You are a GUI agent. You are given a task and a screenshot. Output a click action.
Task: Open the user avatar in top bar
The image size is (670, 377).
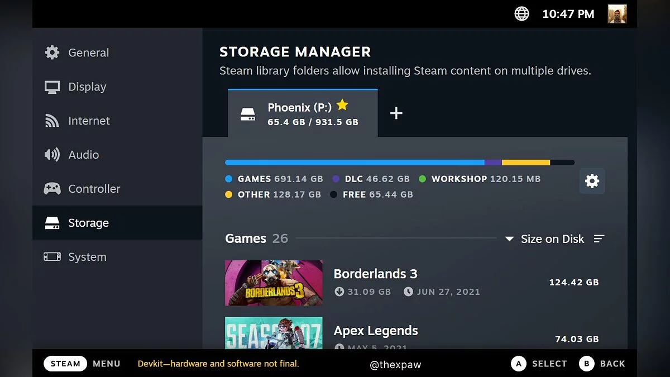coord(617,14)
